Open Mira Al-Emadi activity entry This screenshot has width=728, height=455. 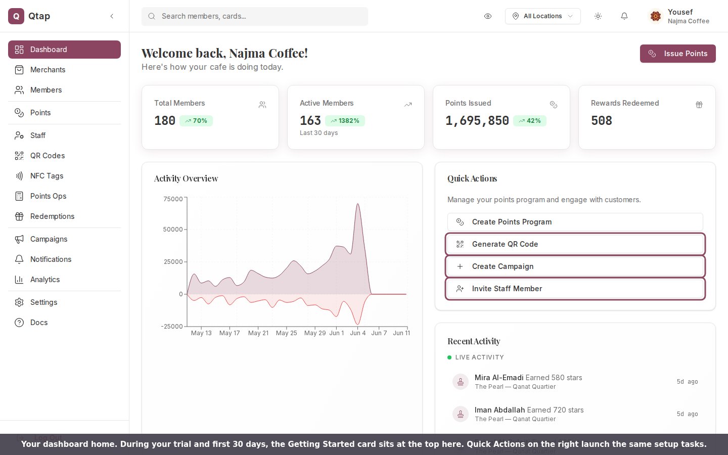click(575, 382)
